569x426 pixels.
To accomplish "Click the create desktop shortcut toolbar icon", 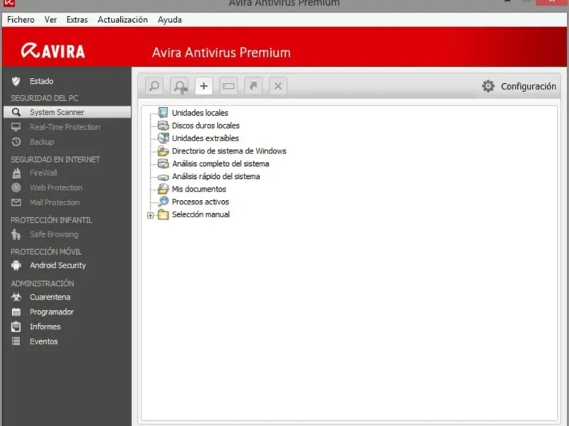I will (253, 86).
